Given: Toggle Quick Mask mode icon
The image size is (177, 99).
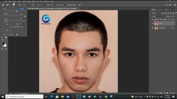Looking at the screenshot, I should click(2, 49).
